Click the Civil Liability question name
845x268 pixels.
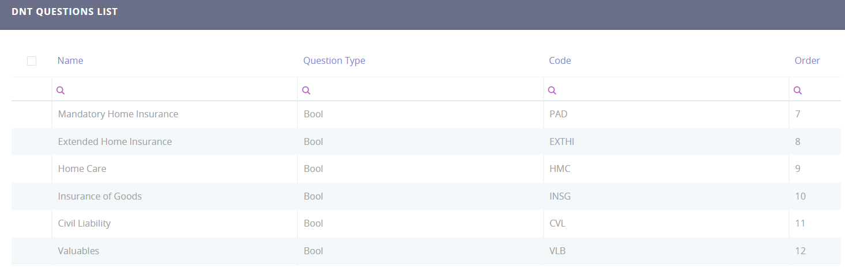tap(84, 224)
